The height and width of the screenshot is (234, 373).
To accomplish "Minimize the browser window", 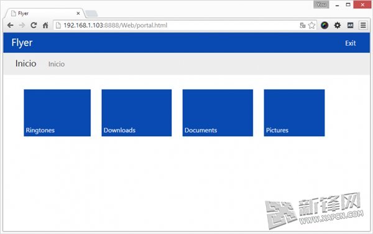I will click(x=337, y=5).
